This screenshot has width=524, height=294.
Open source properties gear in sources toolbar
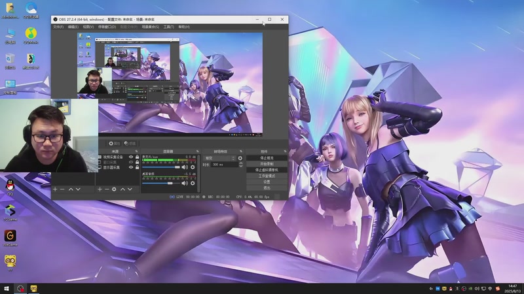114,189
